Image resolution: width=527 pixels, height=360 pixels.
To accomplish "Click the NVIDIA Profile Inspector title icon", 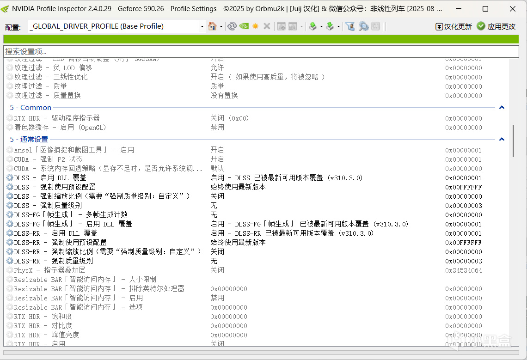I will (x=5, y=9).
